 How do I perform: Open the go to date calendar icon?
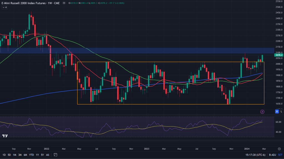[x=56, y=155]
